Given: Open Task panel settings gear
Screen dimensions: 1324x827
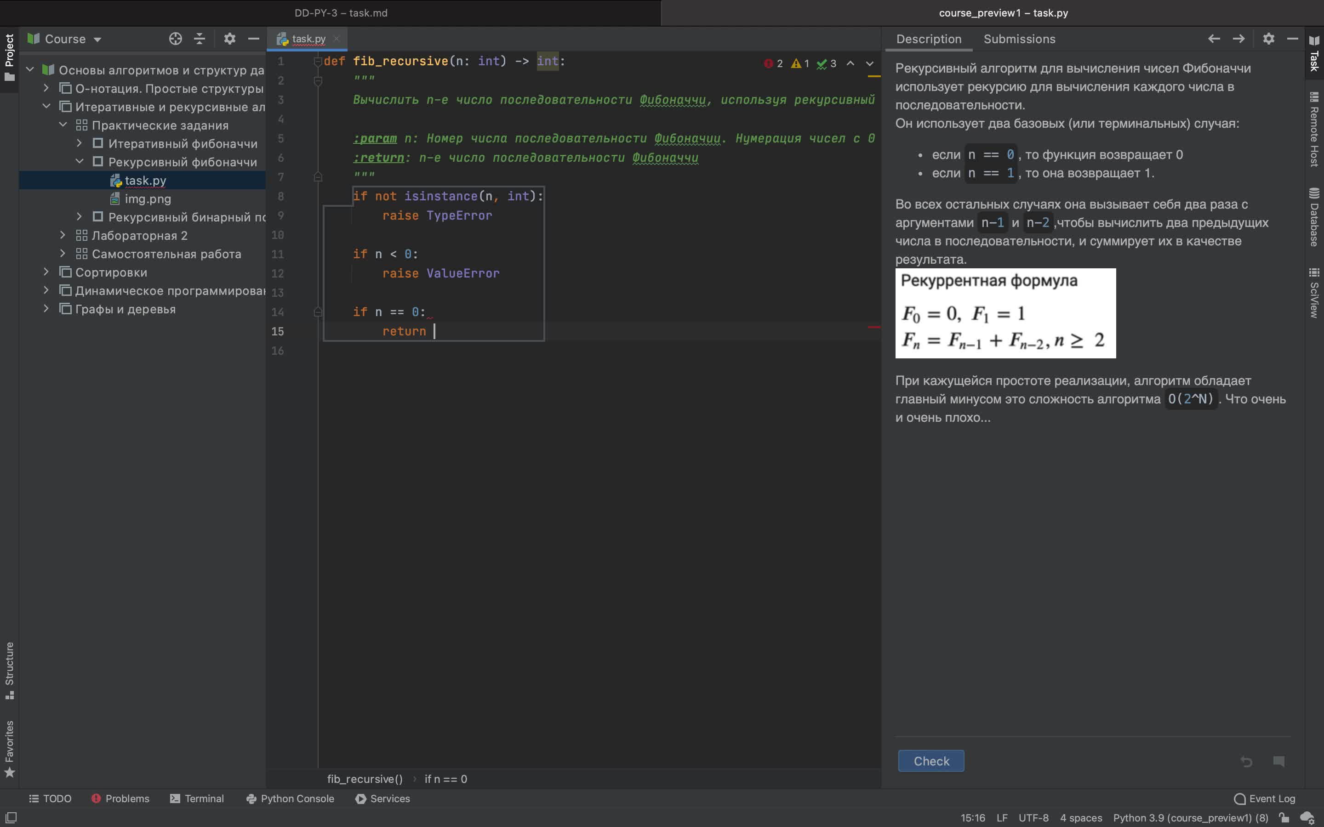Looking at the screenshot, I should click(x=1269, y=39).
